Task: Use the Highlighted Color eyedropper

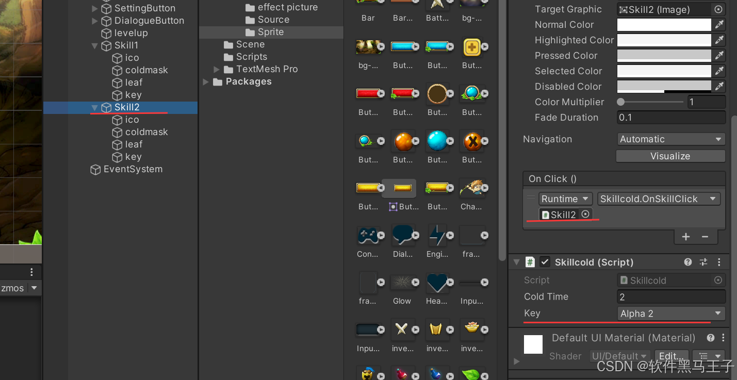Action: (x=719, y=40)
